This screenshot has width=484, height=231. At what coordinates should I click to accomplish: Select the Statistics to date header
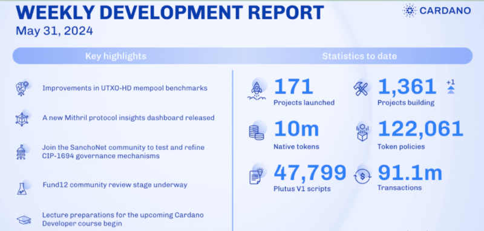coord(359,56)
